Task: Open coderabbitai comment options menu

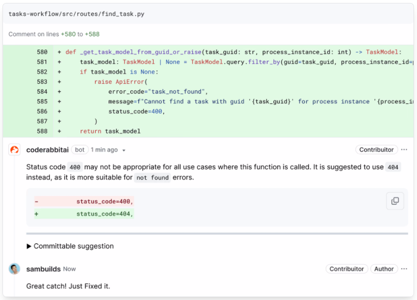Action: [404, 150]
